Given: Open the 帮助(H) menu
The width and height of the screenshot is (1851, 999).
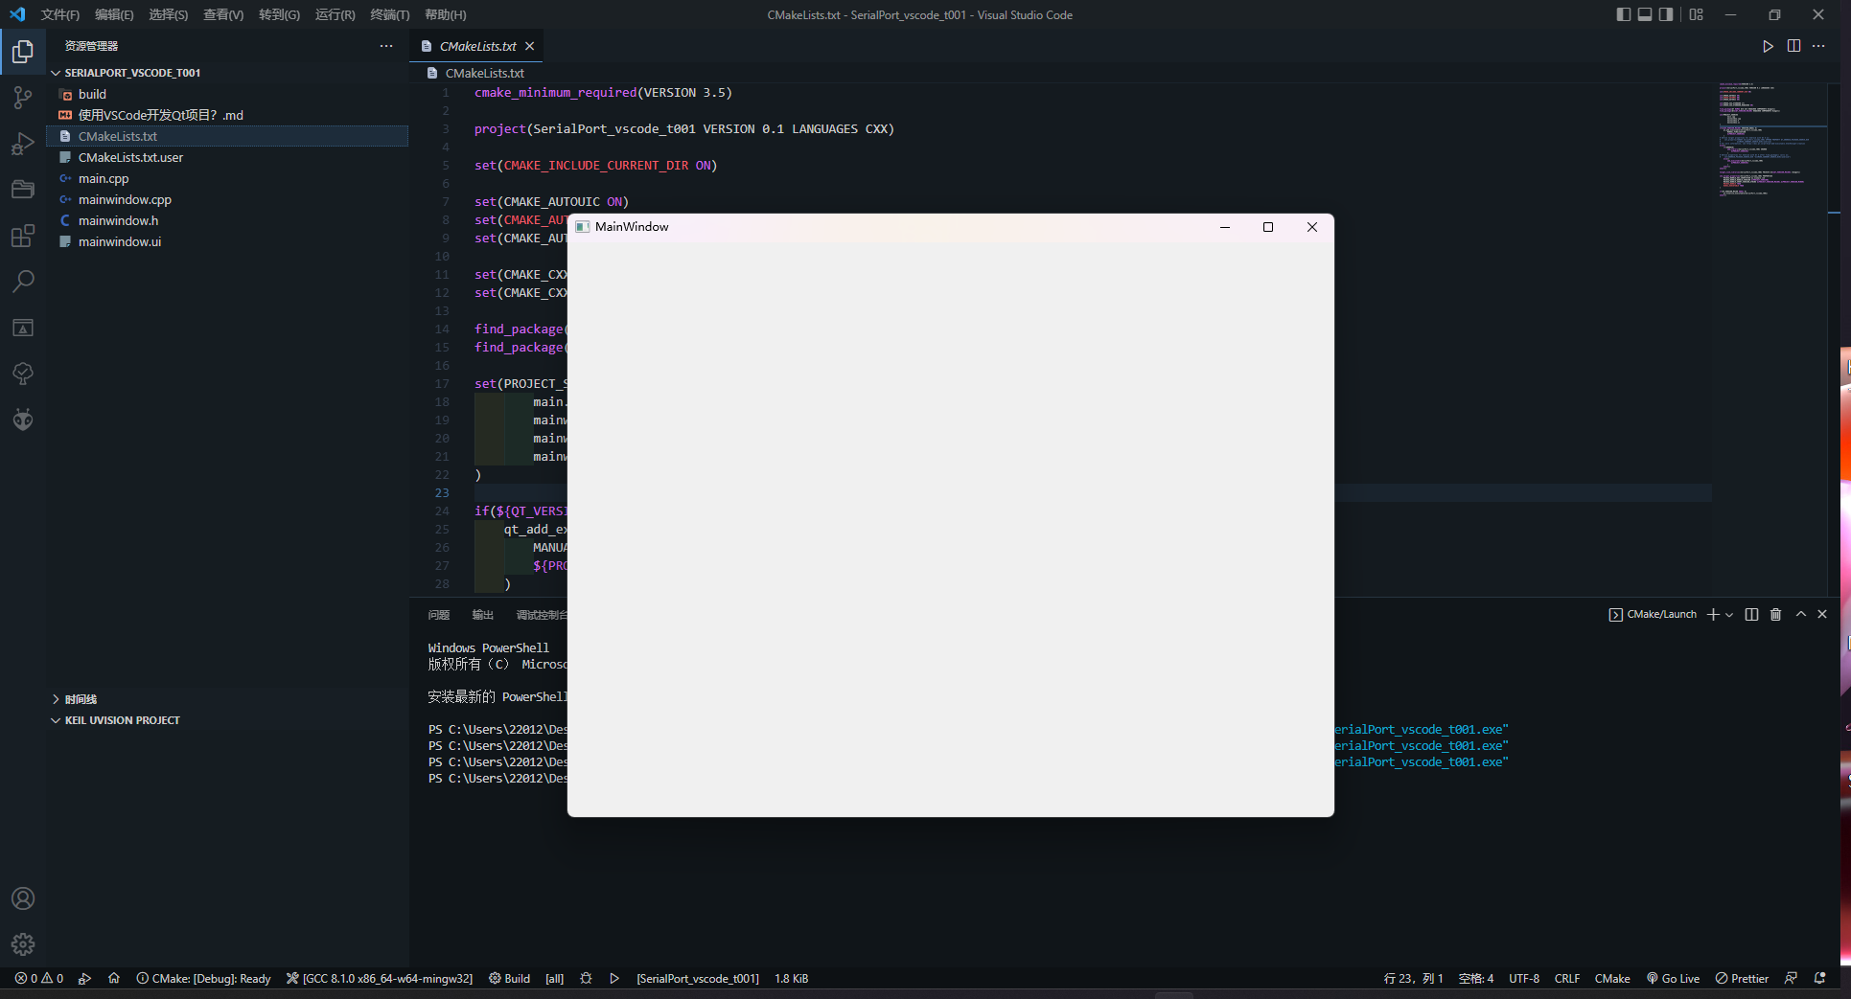Looking at the screenshot, I should tap(446, 14).
